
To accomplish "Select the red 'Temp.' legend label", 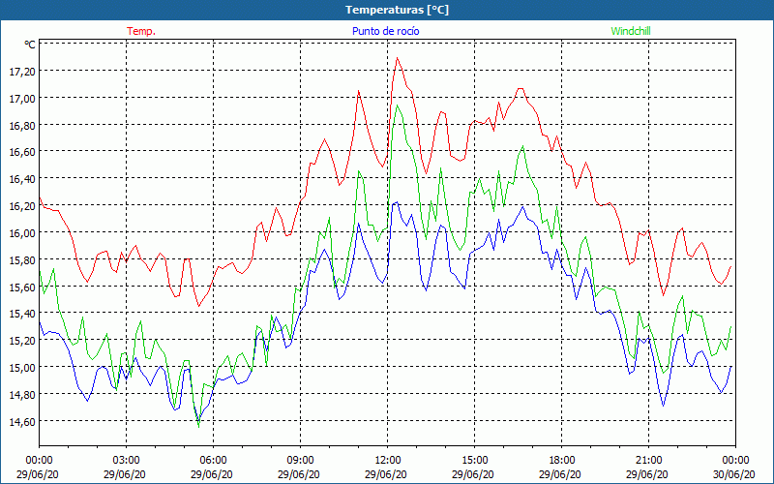I will pos(141,31).
